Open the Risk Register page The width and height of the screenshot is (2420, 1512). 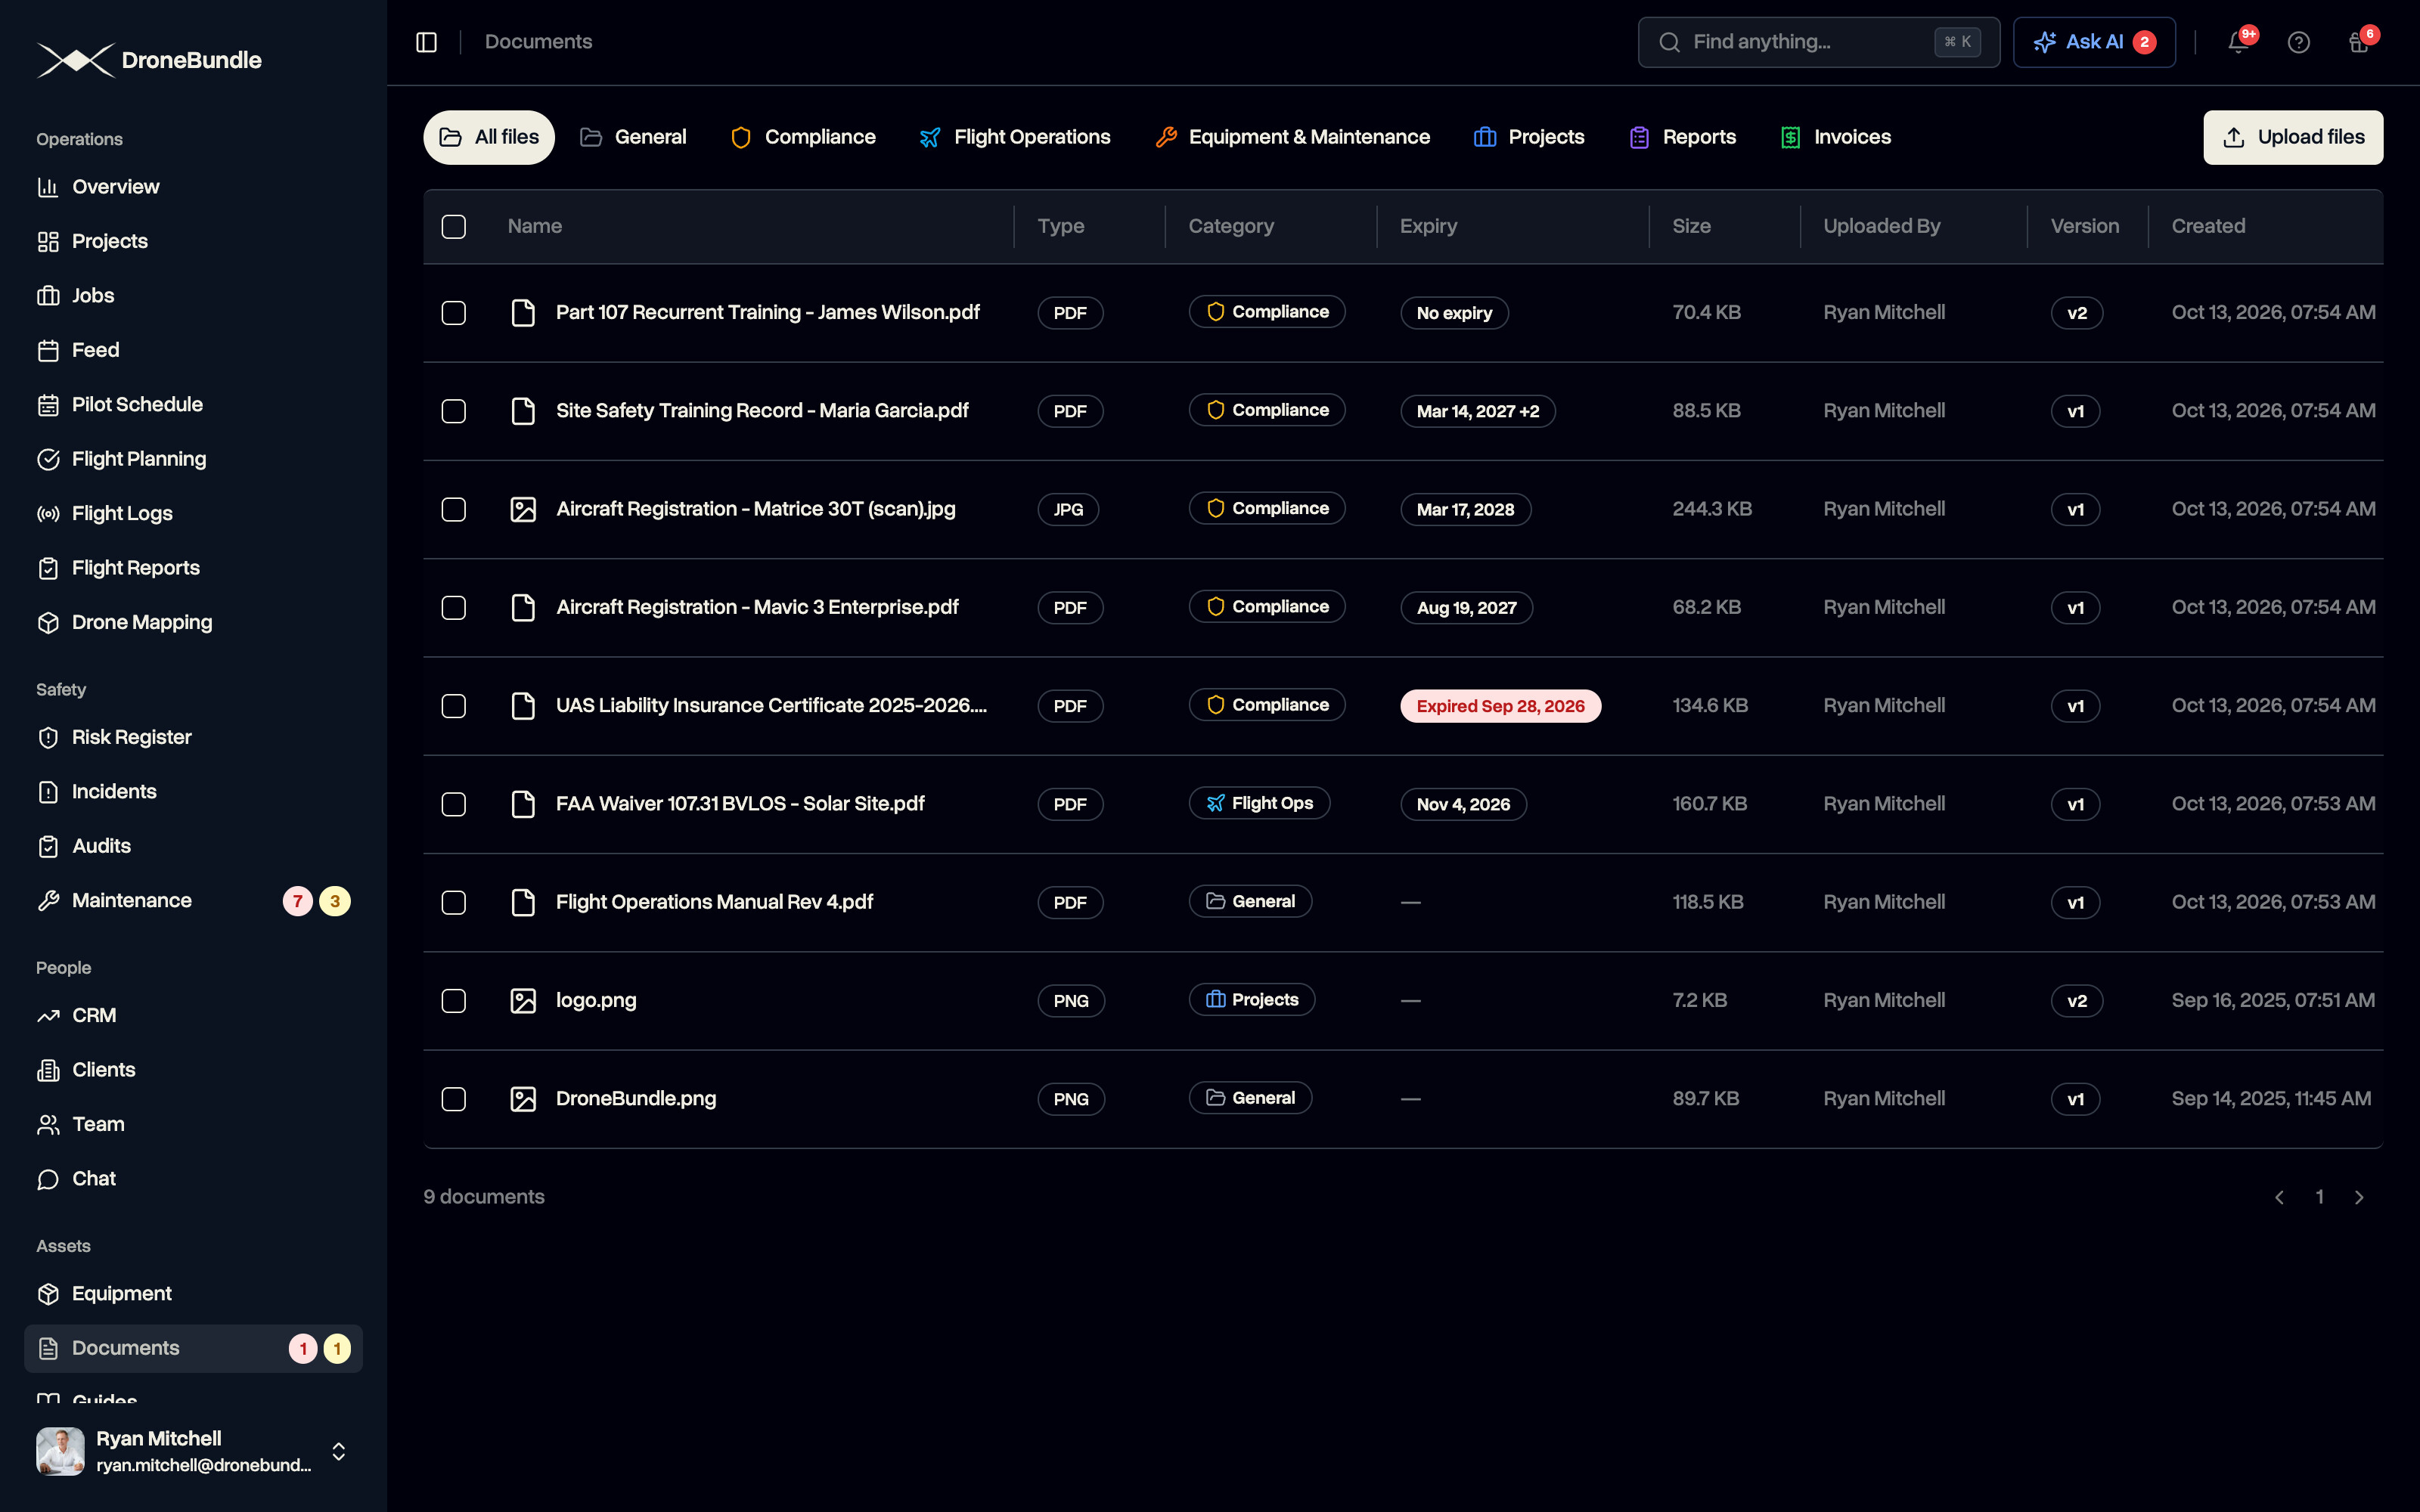[x=193, y=737]
